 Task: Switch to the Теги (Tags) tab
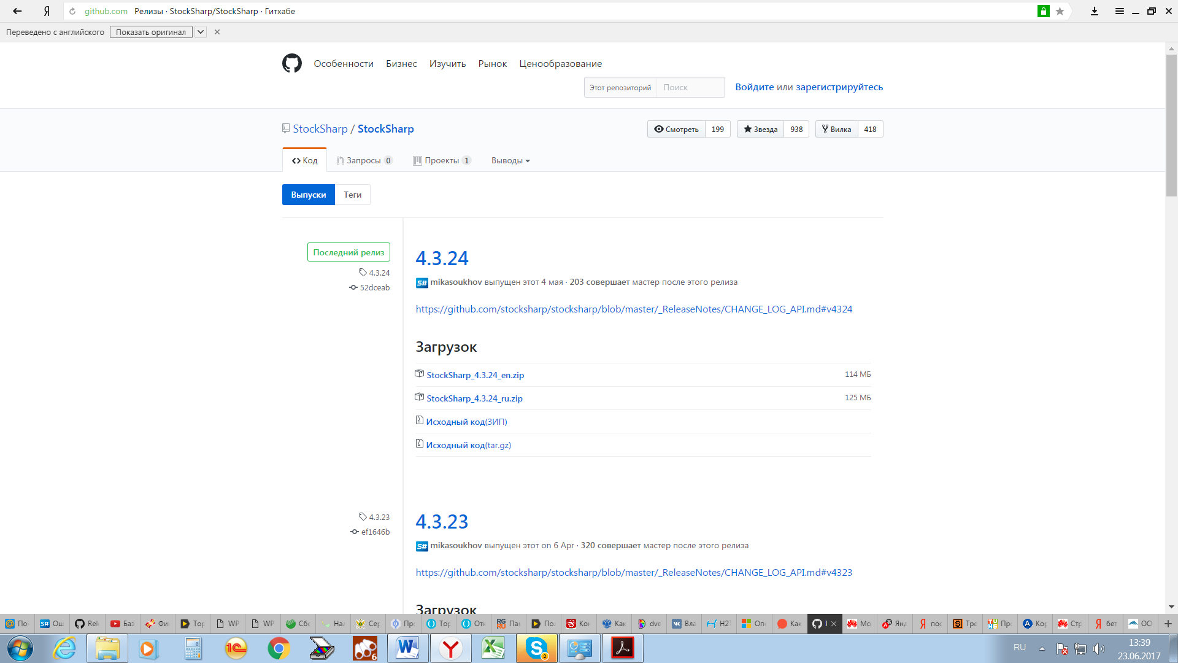(353, 195)
